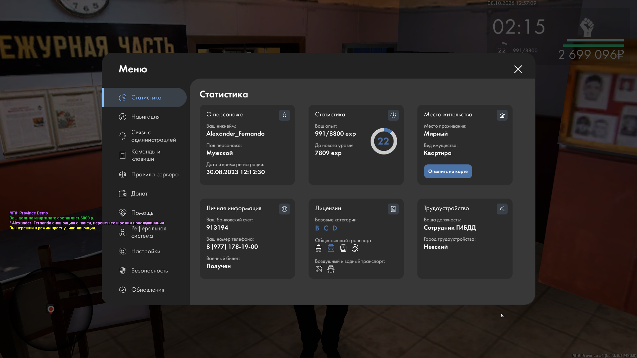Open the Донат menu section

139,194
